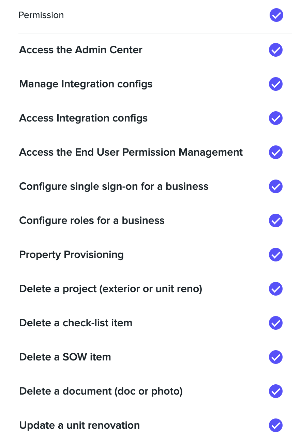The image size is (302, 441).
Task: Toggle the Delete a check-list item checkmark
Action: click(276, 323)
